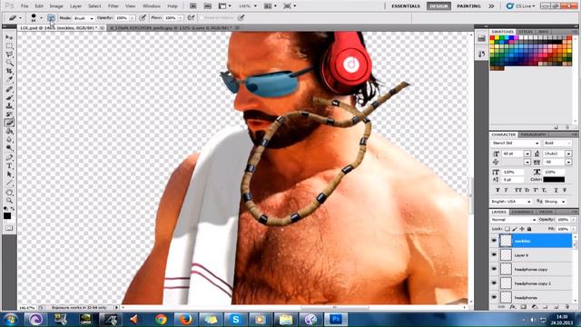Open Photoshop in the Windows taskbar

coord(336,319)
